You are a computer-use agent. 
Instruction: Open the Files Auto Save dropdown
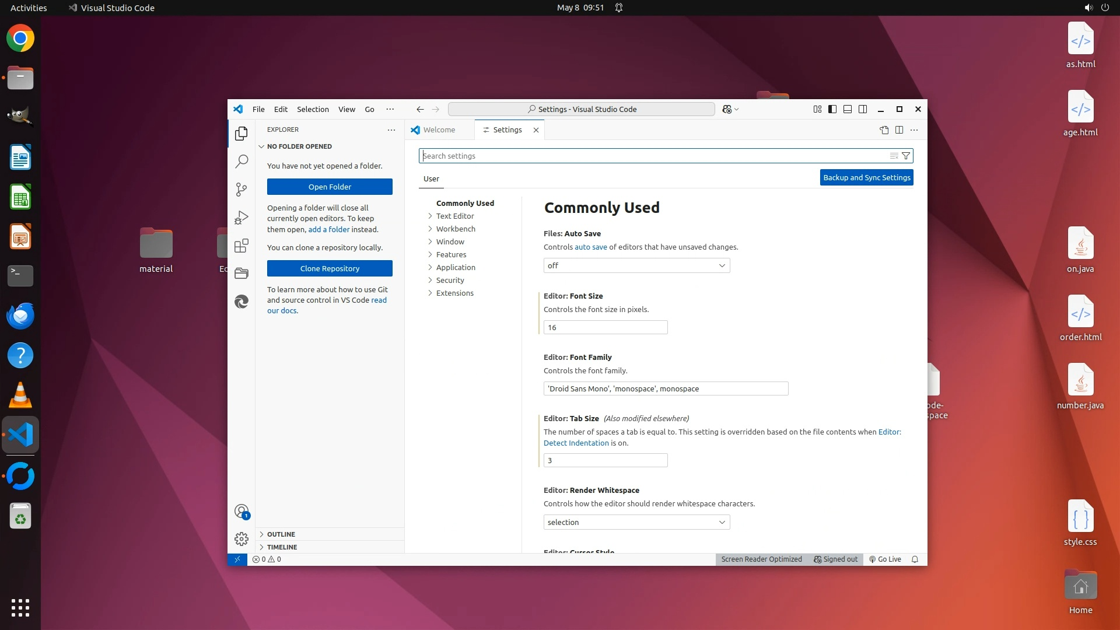click(636, 265)
